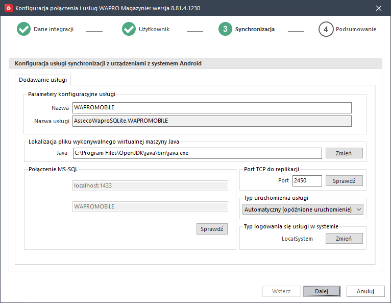Click the Dane integracji step label

(54, 29)
